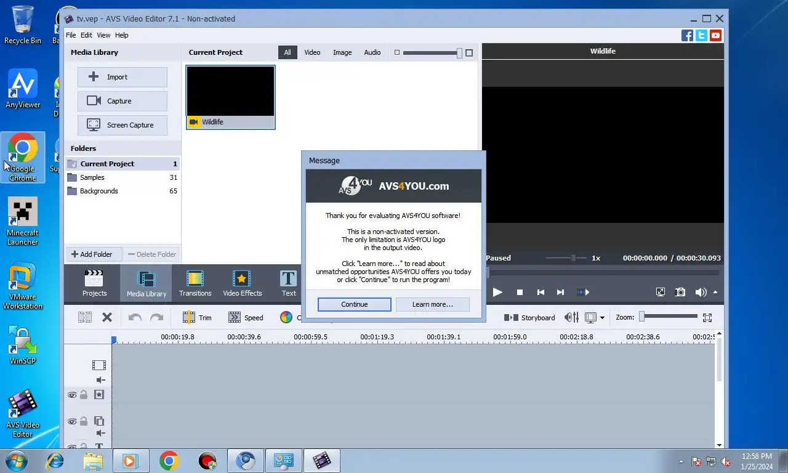Screen dimensions: 788x473
Task: Open the View menu
Action: coord(103,35)
